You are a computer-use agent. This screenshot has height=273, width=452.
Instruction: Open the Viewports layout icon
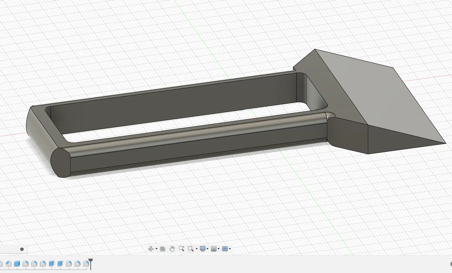pyautogui.click(x=225, y=249)
